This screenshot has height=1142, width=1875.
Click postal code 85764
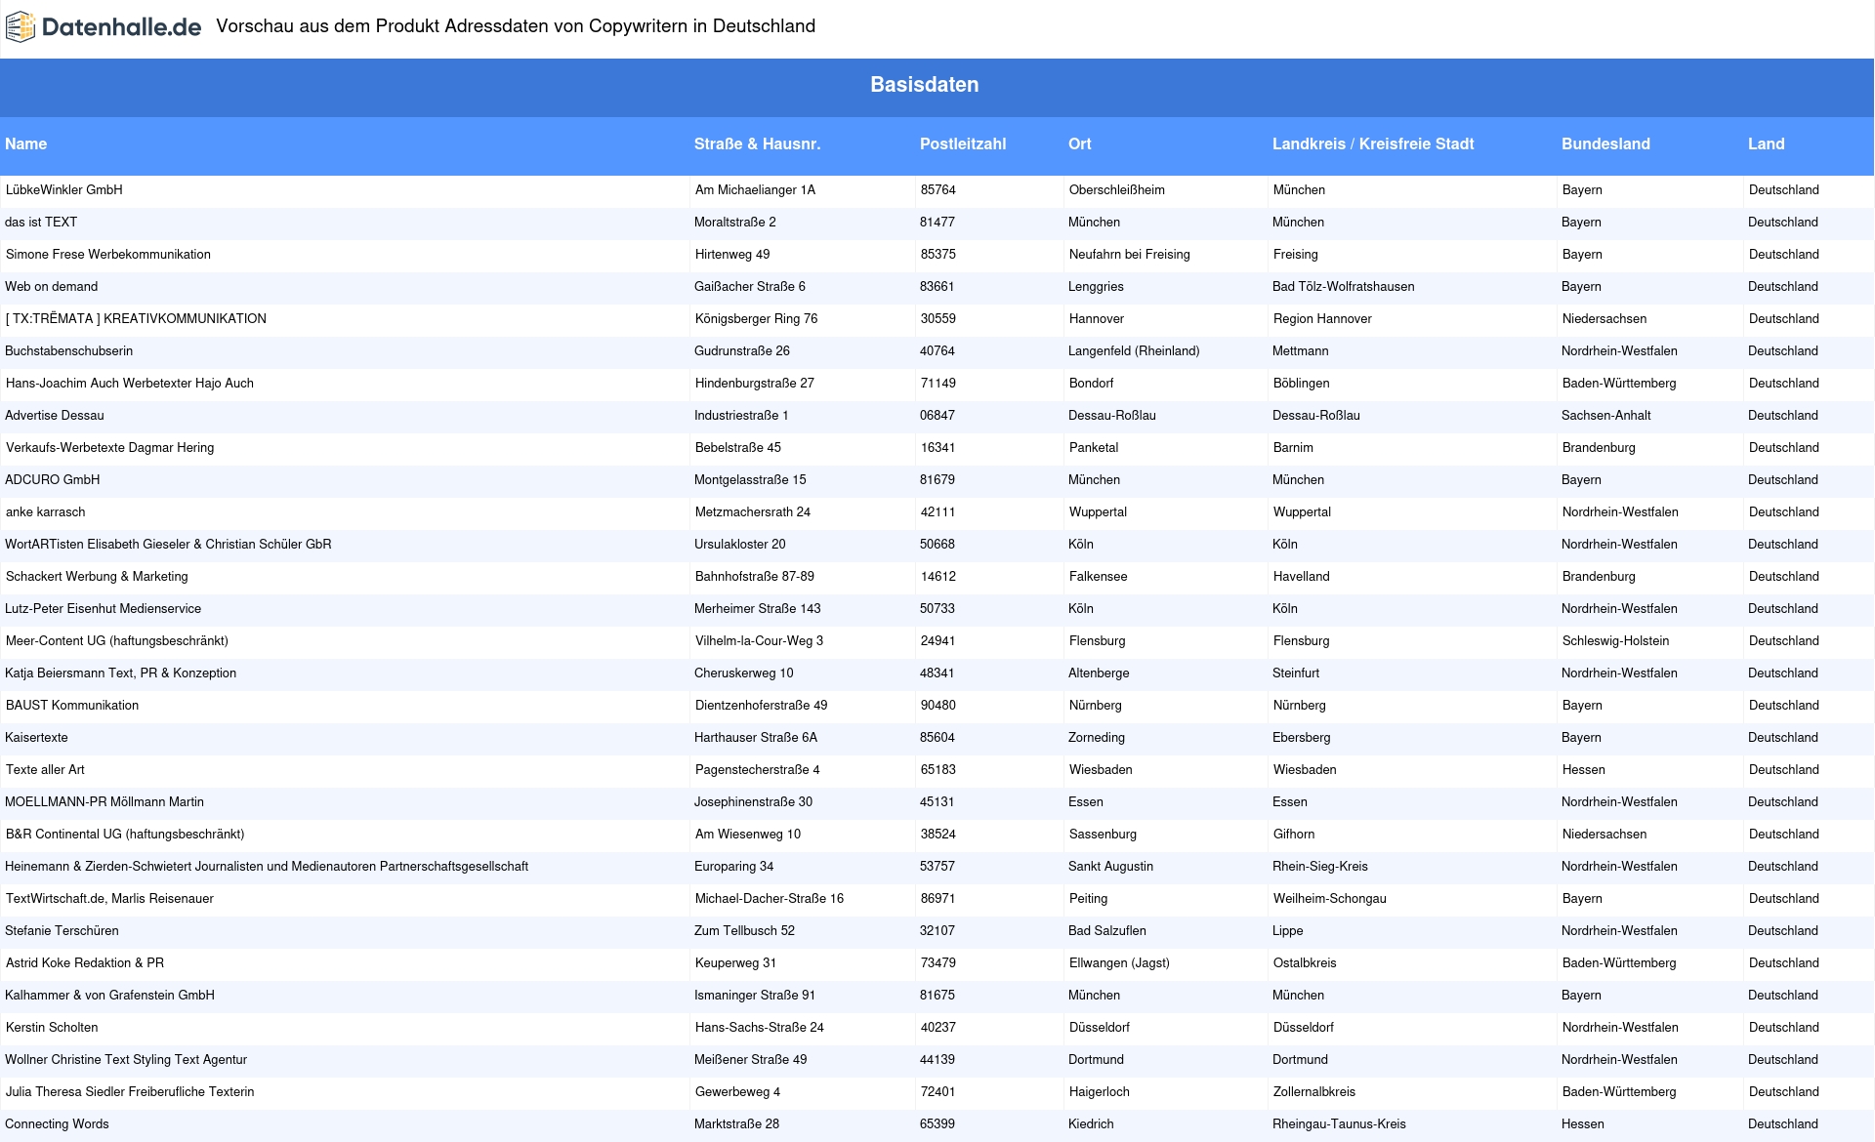click(938, 190)
